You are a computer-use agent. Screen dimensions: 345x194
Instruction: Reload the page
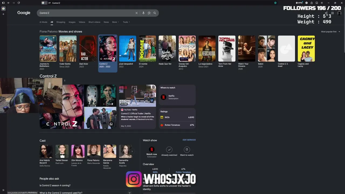(19, 3)
